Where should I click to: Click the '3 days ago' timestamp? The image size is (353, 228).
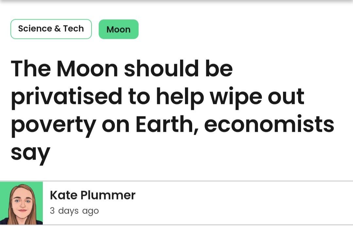[74, 211]
